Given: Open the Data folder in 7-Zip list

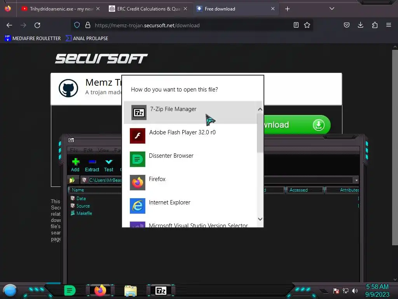Looking at the screenshot, I should (x=79, y=198).
